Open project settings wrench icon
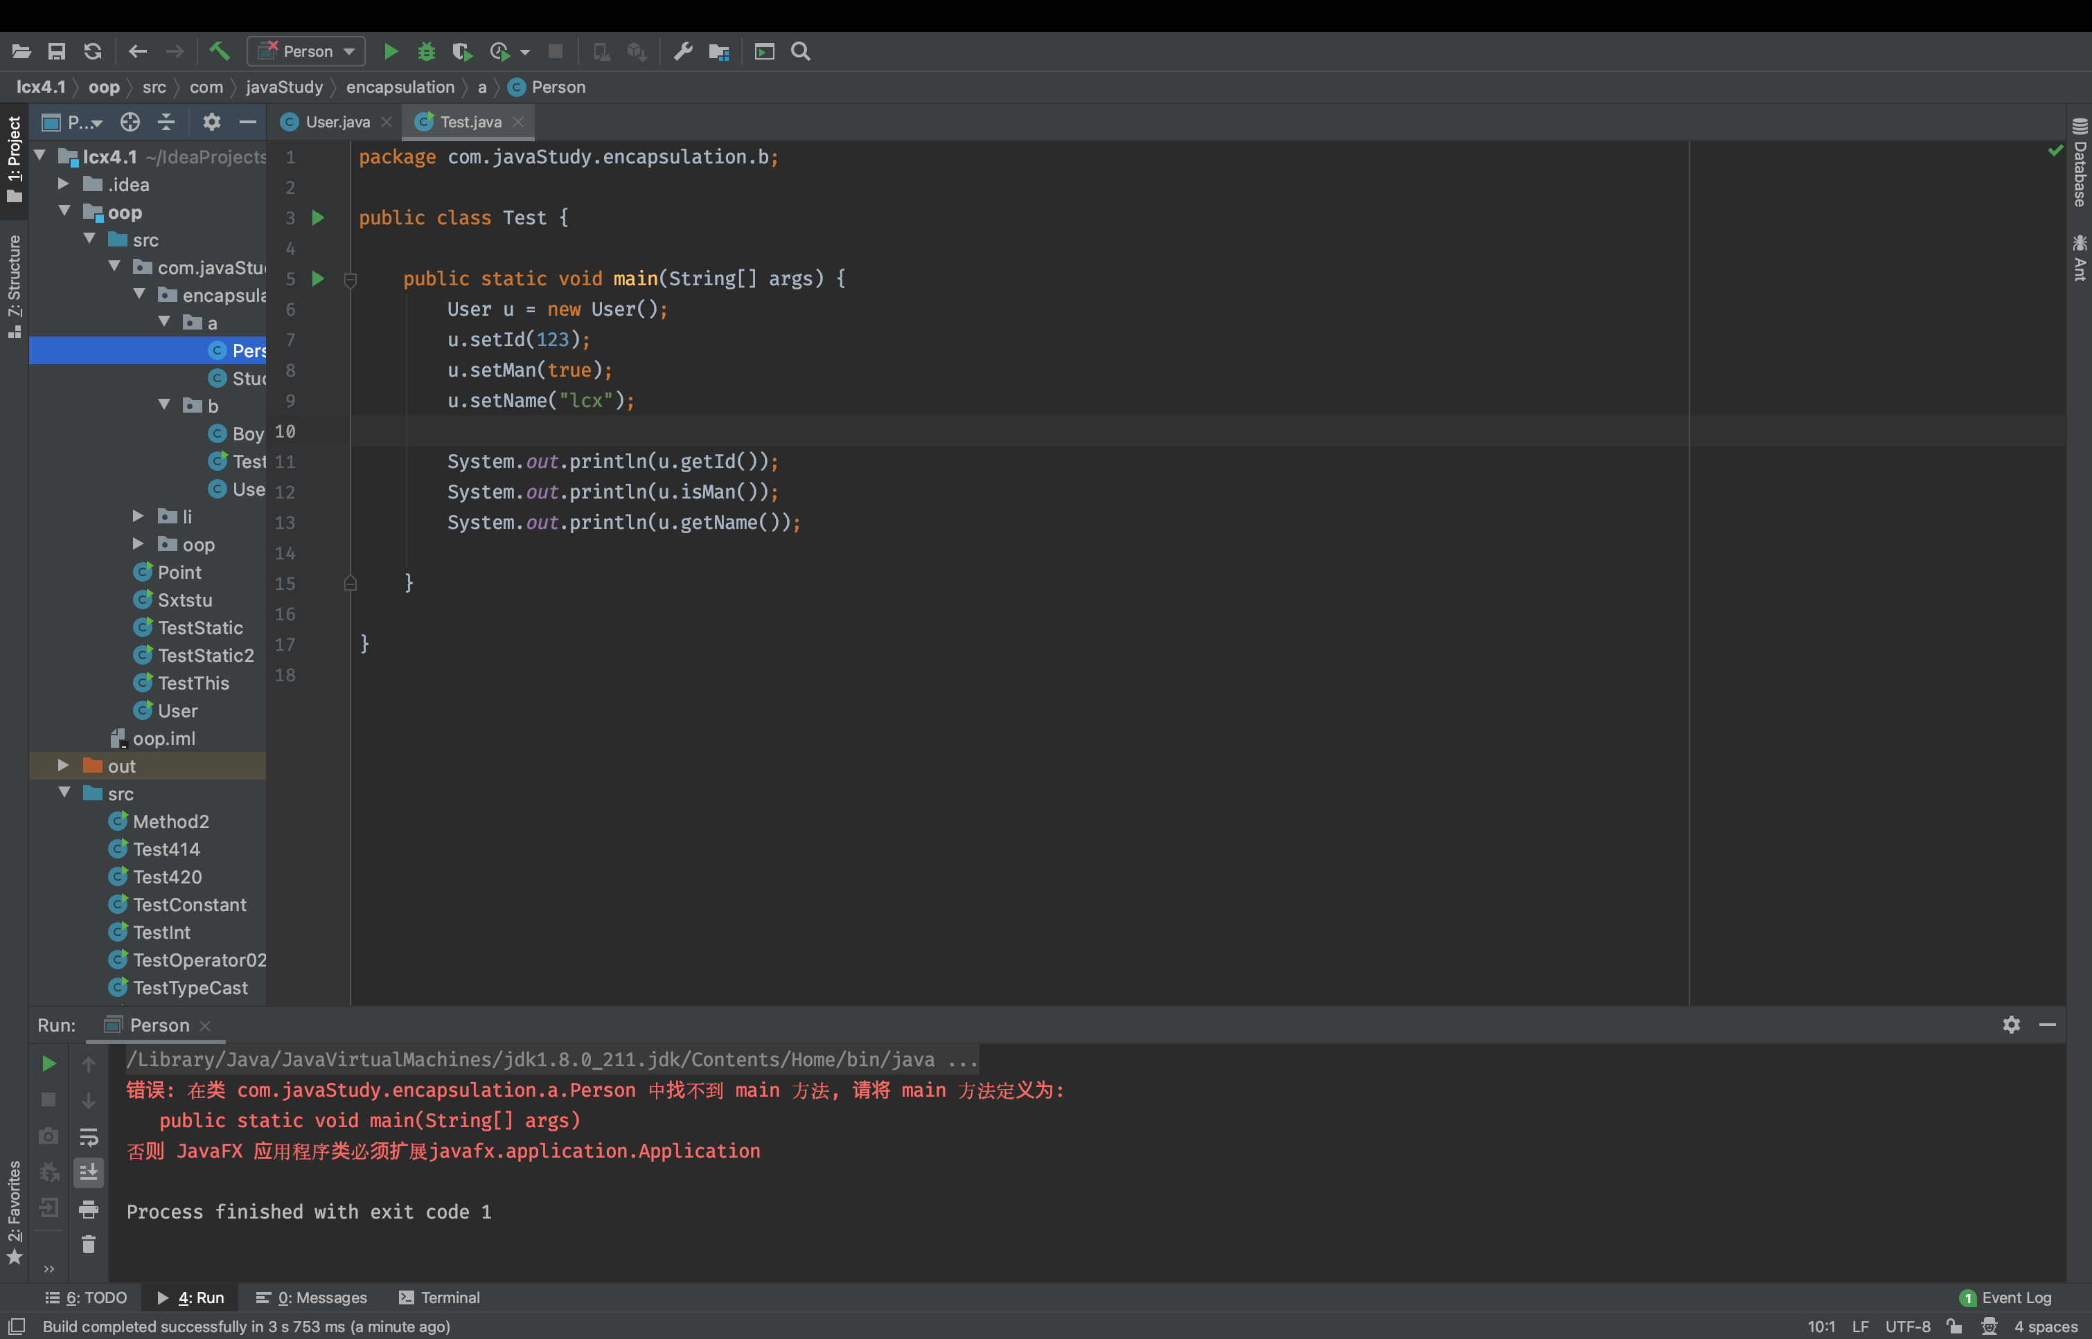 [x=683, y=51]
